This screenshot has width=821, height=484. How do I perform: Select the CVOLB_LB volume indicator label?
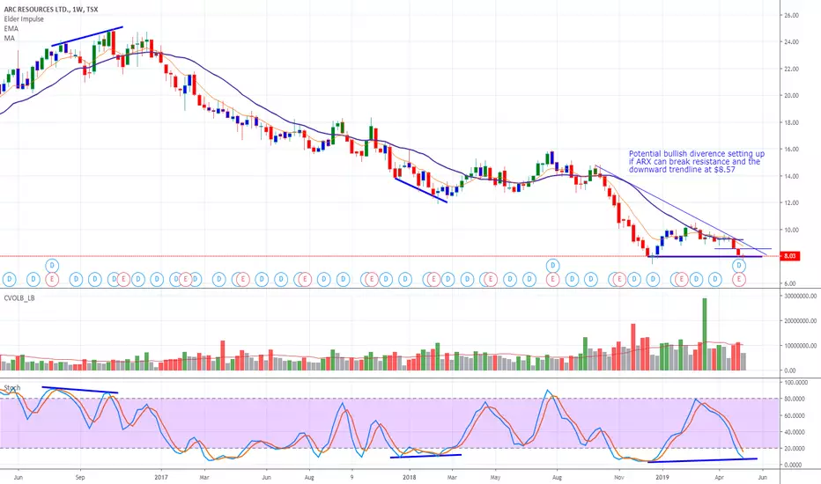[19, 298]
